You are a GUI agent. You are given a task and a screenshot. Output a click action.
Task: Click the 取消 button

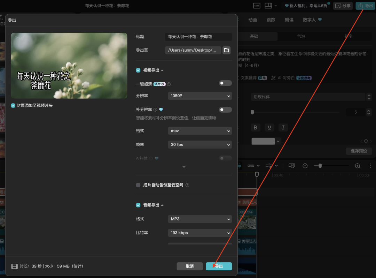190,266
